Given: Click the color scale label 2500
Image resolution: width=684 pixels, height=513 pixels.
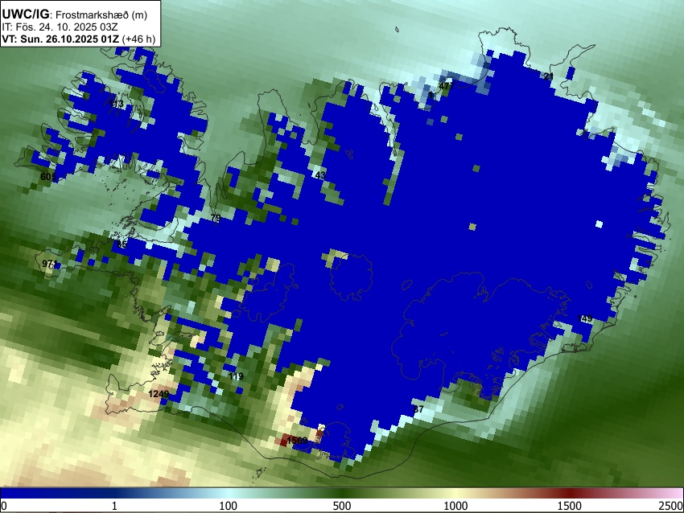Looking at the screenshot, I should [x=671, y=506].
